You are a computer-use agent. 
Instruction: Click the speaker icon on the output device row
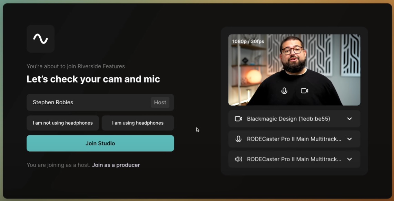(x=238, y=159)
